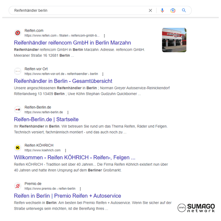Open more options for Reifen.com result
The width and height of the screenshot is (221, 221).
pyautogui.click(x=104, y=36)
